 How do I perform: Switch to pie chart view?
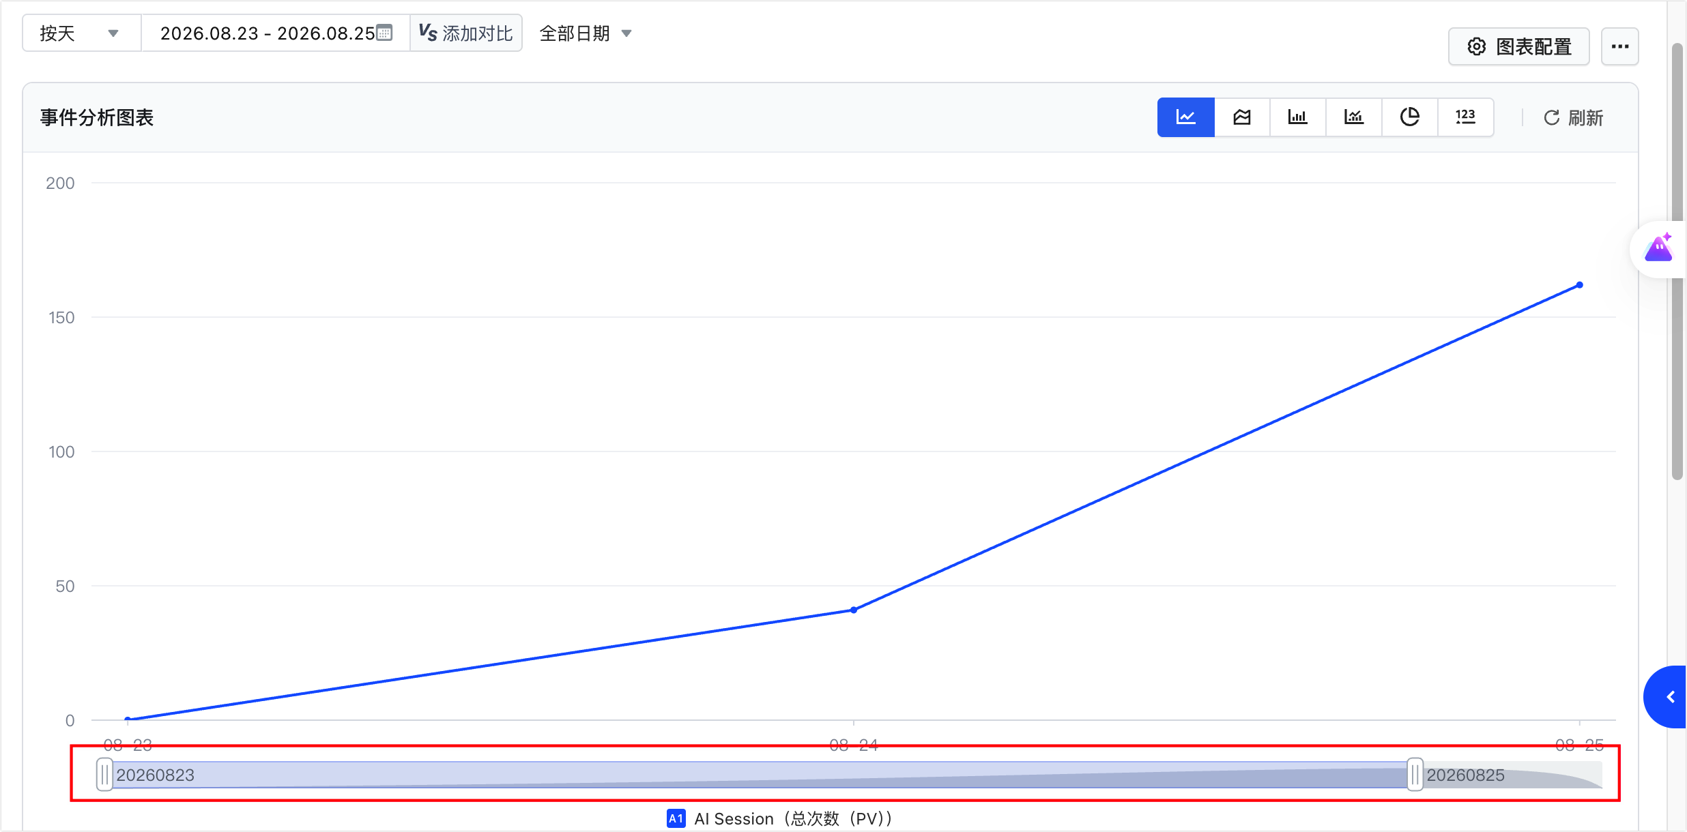coord(1409,117)
